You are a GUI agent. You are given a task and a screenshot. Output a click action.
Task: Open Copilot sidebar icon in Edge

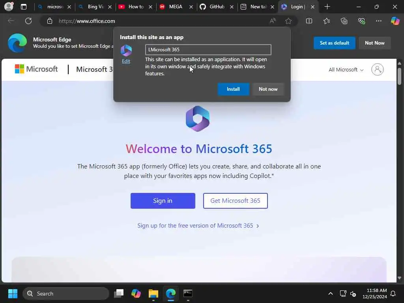coord(395,21)
